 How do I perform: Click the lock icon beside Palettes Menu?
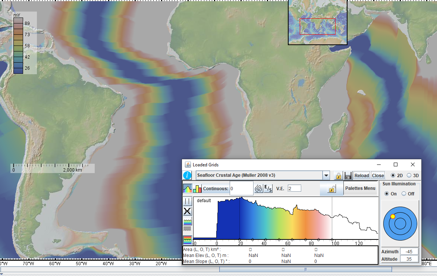click(331, 189)
